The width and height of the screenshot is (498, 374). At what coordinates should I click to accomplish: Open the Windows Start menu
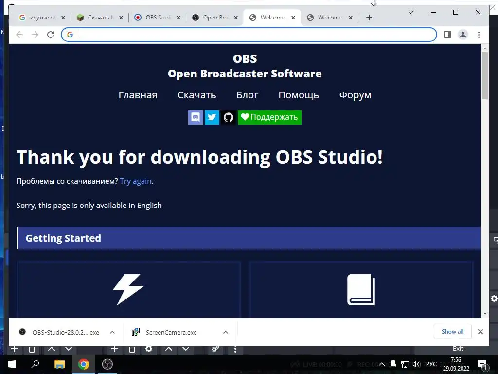coord(12,364)
